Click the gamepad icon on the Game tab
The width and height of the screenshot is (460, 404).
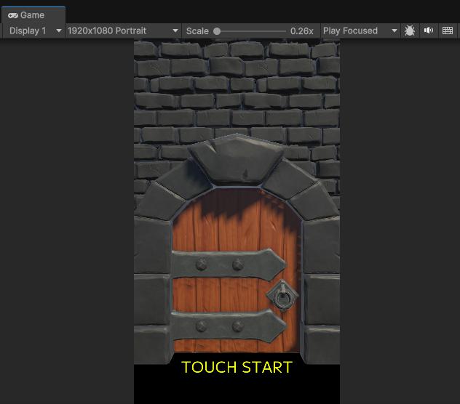click(13, 15)
